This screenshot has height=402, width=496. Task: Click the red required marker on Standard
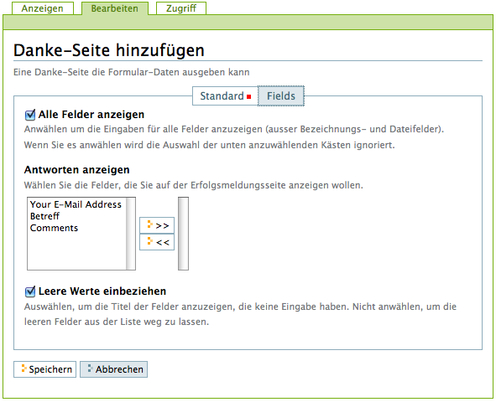pos(249,97)
